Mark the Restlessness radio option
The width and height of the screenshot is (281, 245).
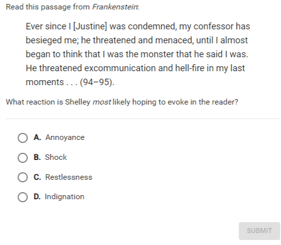(x=22, y=177)
